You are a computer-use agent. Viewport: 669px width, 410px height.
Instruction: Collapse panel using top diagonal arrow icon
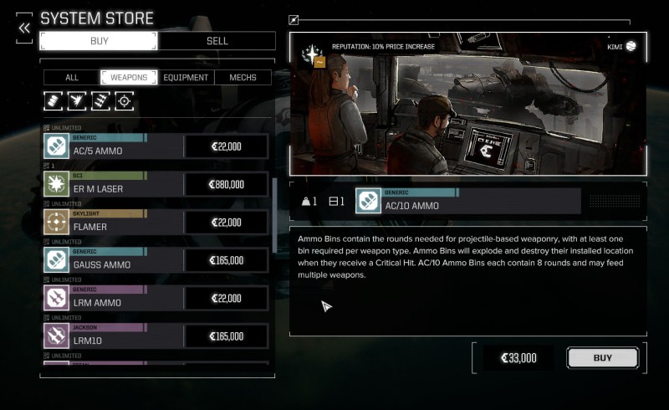(294, 19)
